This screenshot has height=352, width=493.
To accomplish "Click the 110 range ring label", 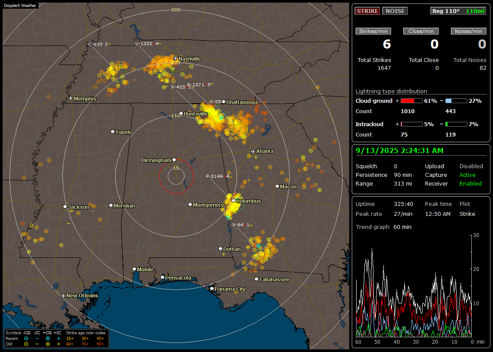I will pyautogui.click(x=176, y=115).
